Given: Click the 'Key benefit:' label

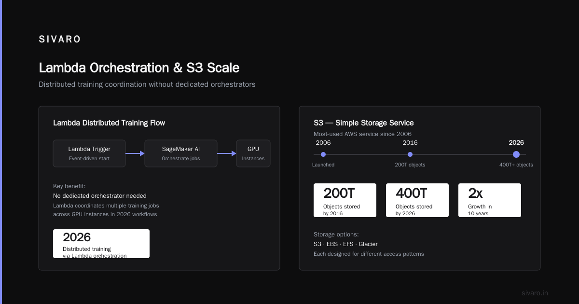Looking at the screenshot, I should 69,186.
